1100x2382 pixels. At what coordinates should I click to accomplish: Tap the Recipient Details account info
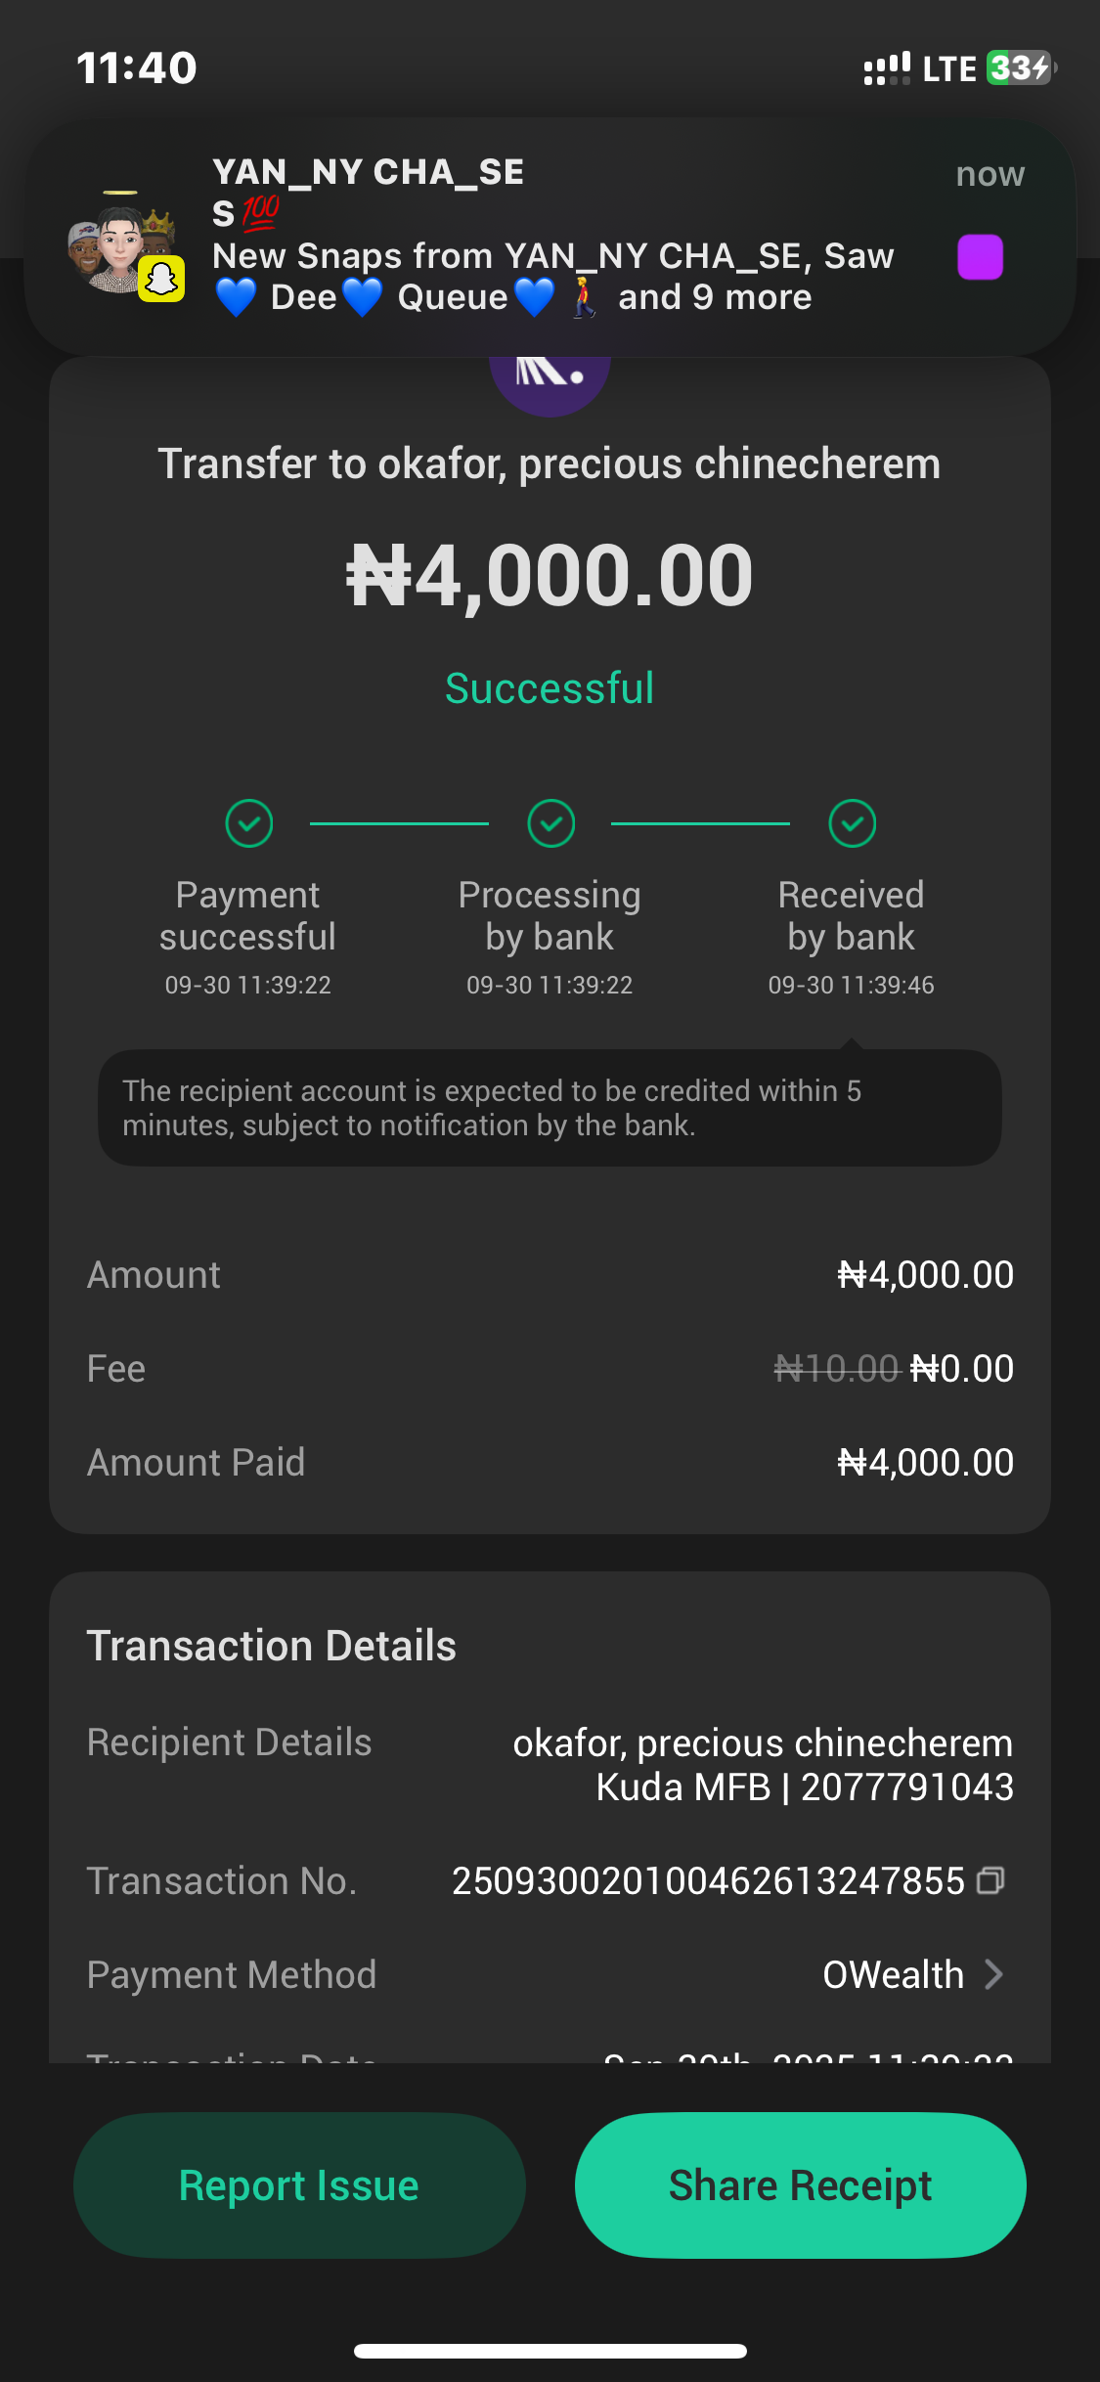763,1764
